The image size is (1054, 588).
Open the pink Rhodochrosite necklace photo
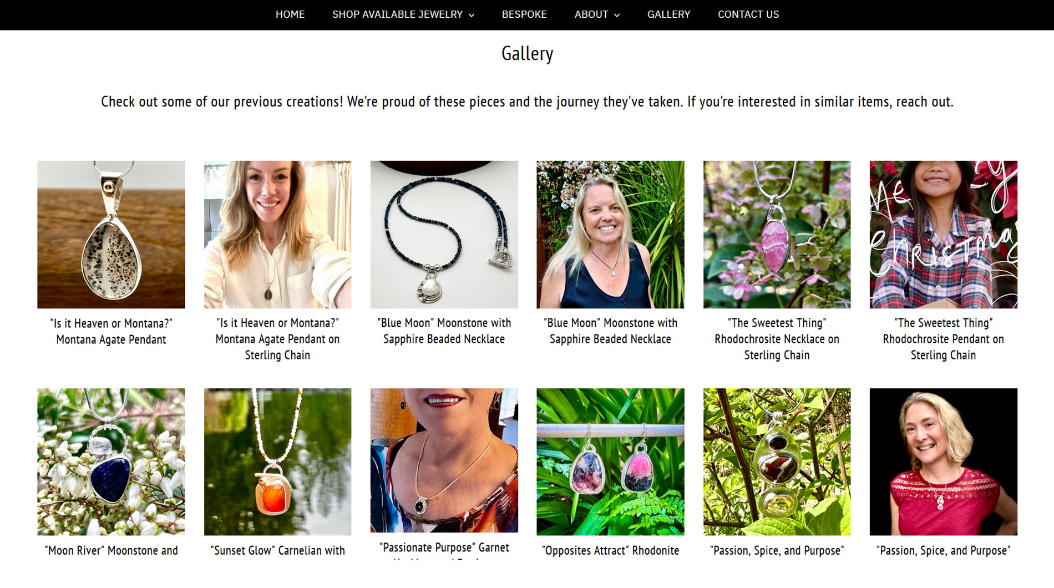click(777, 234)
